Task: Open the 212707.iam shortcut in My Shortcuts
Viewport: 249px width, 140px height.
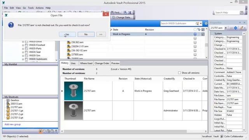Action: pos(16,107)
